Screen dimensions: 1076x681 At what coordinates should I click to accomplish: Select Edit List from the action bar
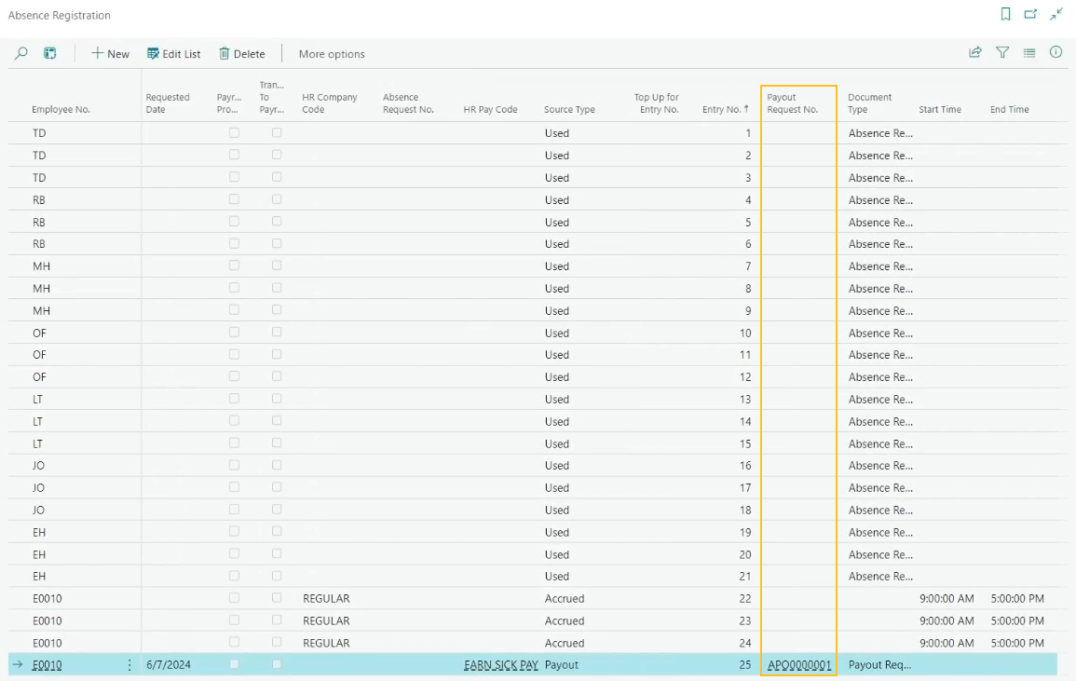click(x=173, y=53)
